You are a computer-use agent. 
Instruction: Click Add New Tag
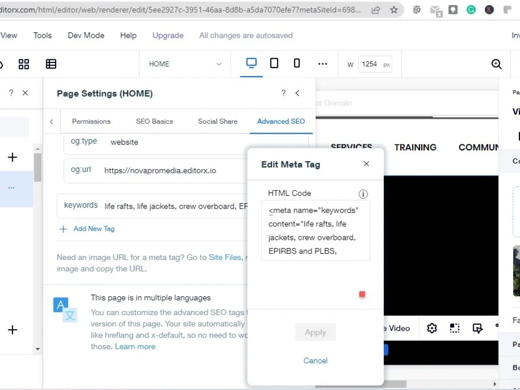coord(87,229)
